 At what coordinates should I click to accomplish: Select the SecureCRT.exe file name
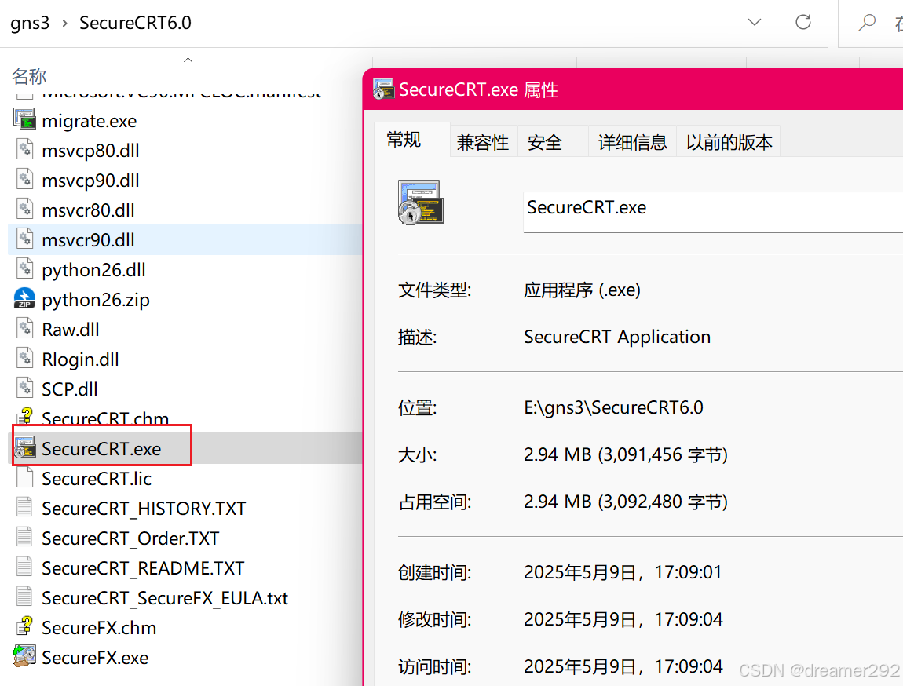(x=101, y=449)
